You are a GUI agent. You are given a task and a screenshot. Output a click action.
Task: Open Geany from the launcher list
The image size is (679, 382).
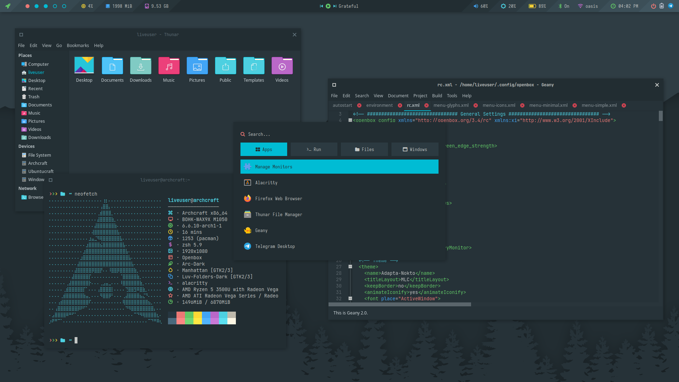(261, 231)
